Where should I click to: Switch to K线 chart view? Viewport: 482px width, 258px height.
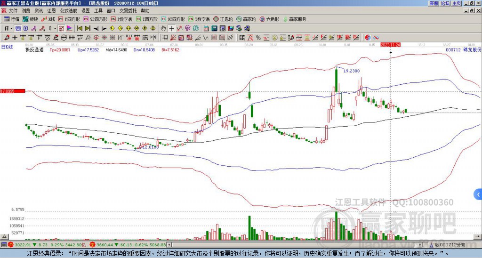pos(48,19)
